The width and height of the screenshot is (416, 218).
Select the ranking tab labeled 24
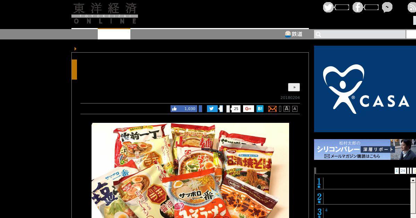(x=402, y=171)
